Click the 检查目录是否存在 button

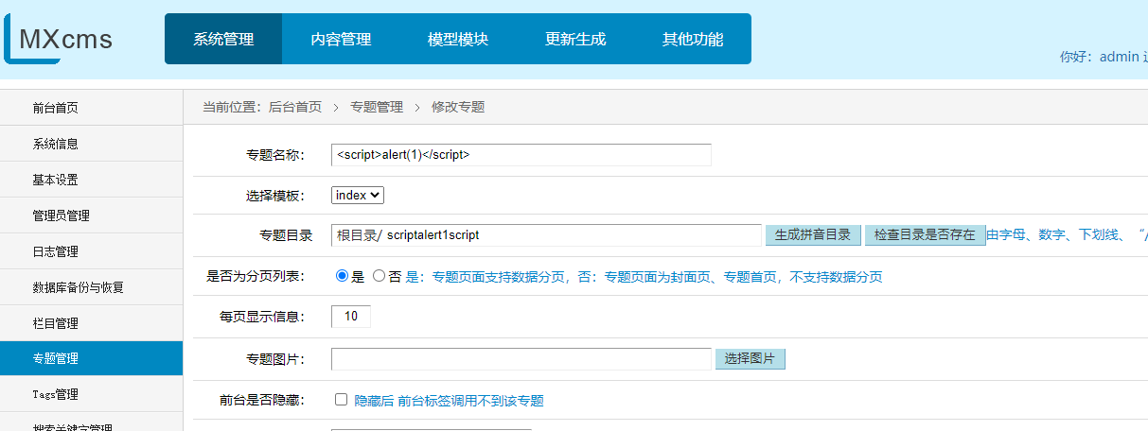[x=925, y=234]
